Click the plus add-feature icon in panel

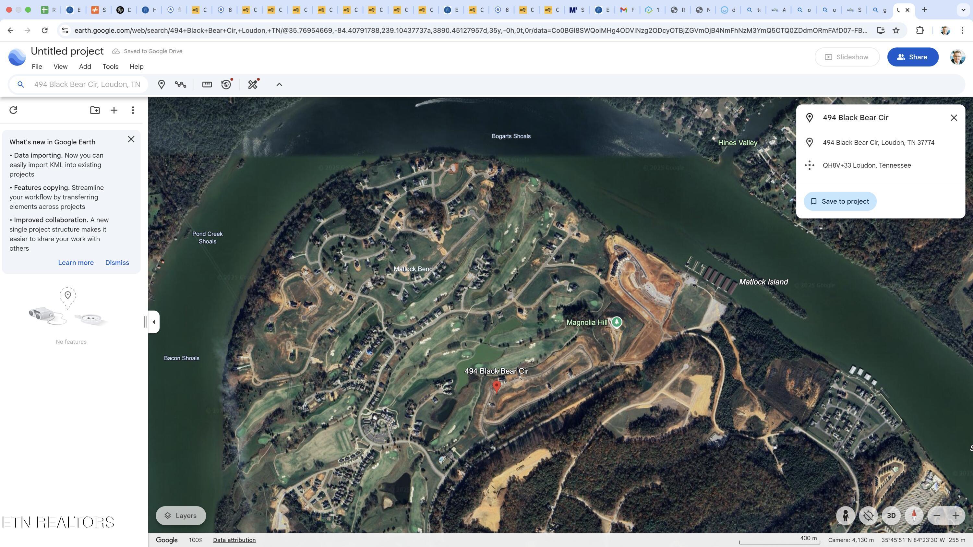click(x=114, y=110)
